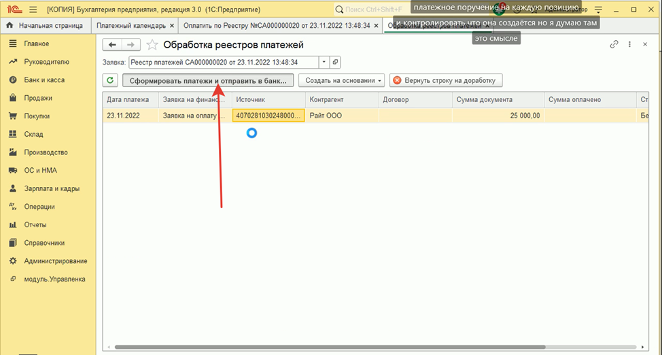Close the Платежный календарь tab

[x=172, y=26]
